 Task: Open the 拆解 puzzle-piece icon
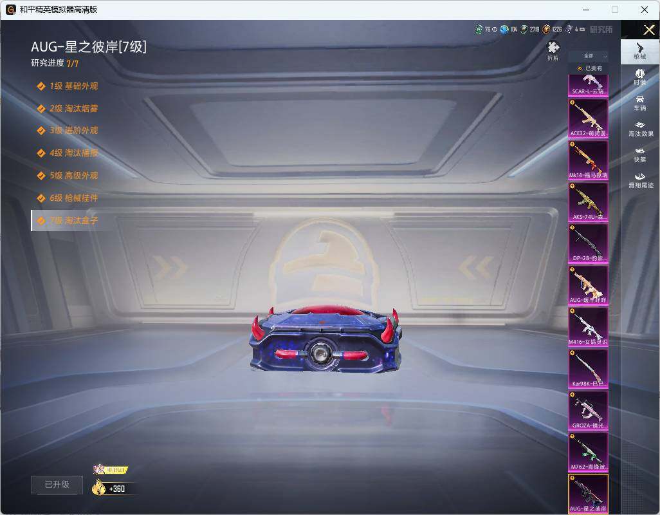tap(553, 50)
